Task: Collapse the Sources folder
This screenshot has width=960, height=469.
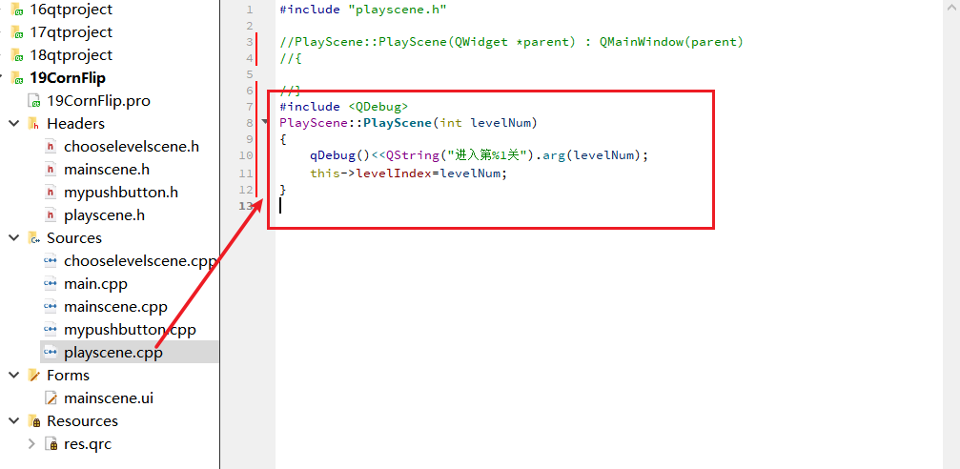Action: coord(13,238)
